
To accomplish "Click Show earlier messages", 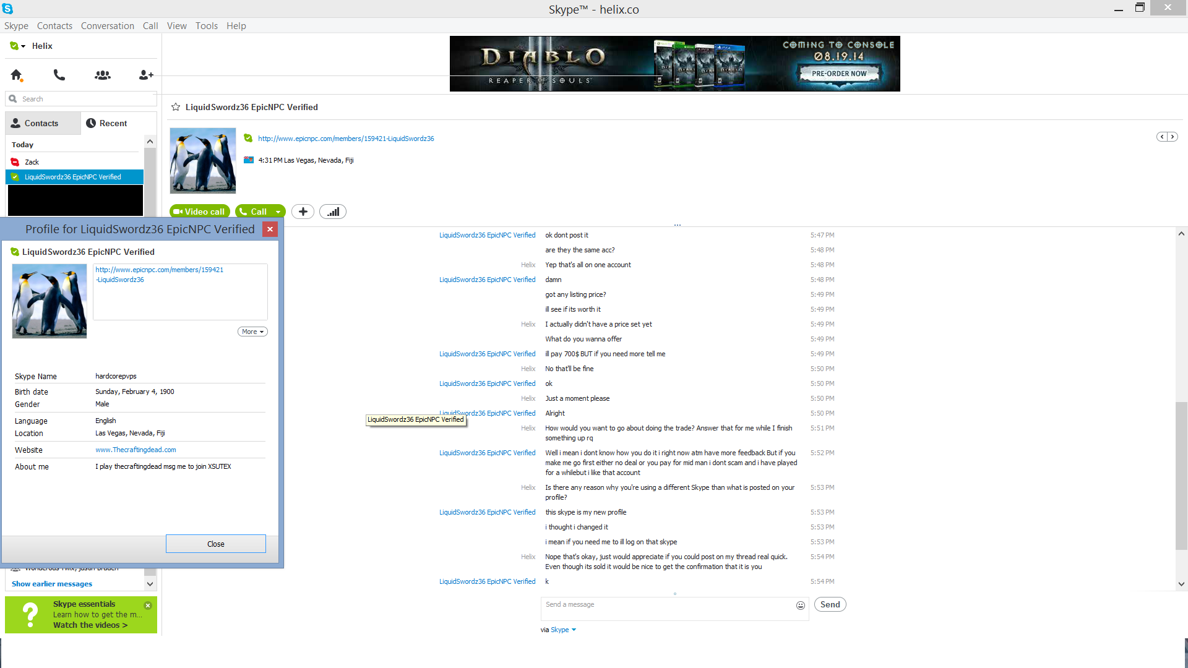I will 52,584.
